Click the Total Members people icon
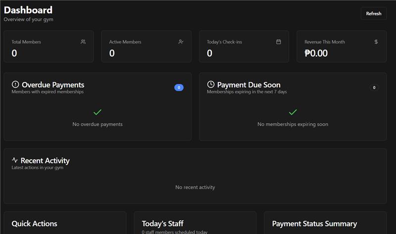Image resolution: width=396 pixels, height=234 pixels. 83,42
